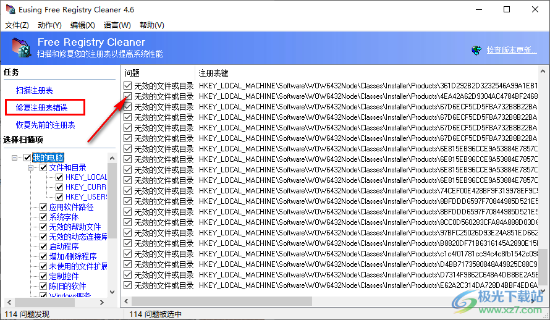Uncheck the result row with key 74CEF00E428BF9F319978EF9C
550x320 pixels.
pos(128,191)
